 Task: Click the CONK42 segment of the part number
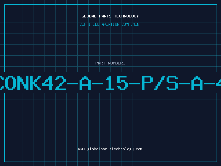[33, 83]
